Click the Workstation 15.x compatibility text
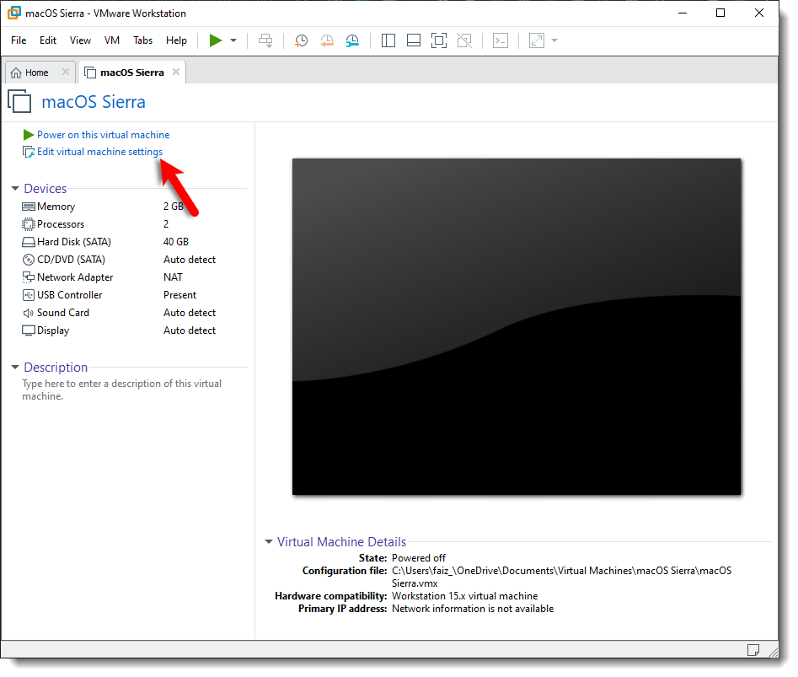This screenshot has width=798, height=677. [x=464, y=596]
